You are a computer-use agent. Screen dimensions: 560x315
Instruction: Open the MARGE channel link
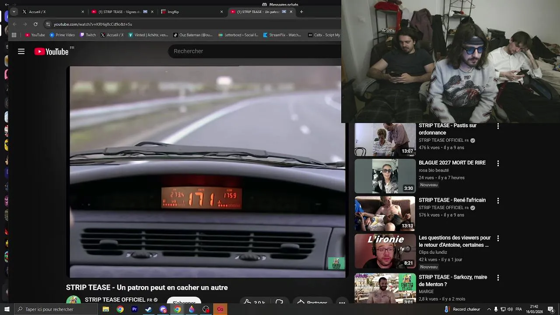pos(426,291)
